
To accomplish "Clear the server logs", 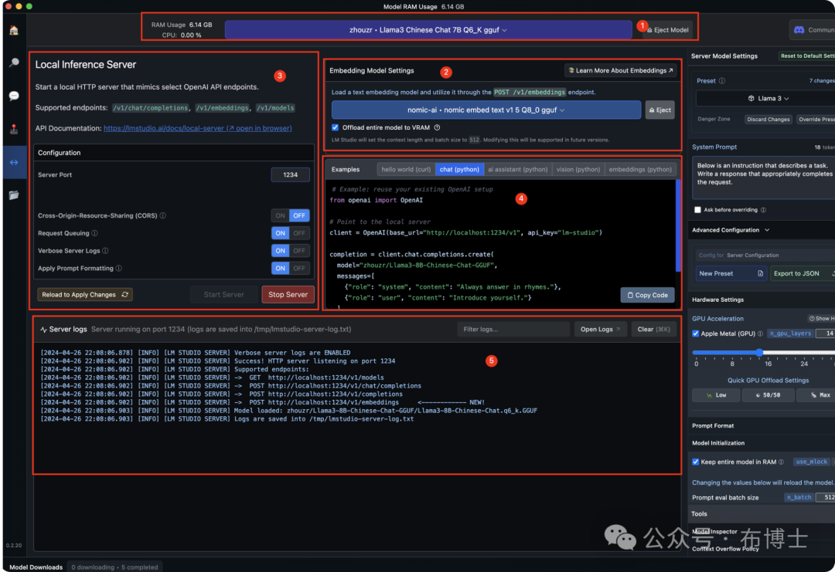I will tap(654, 329).
